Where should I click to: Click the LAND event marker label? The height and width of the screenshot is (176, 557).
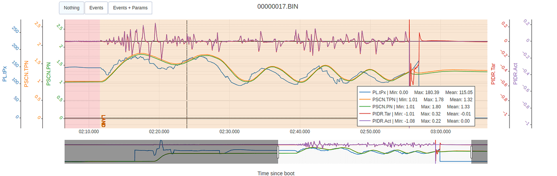[103, 121]
